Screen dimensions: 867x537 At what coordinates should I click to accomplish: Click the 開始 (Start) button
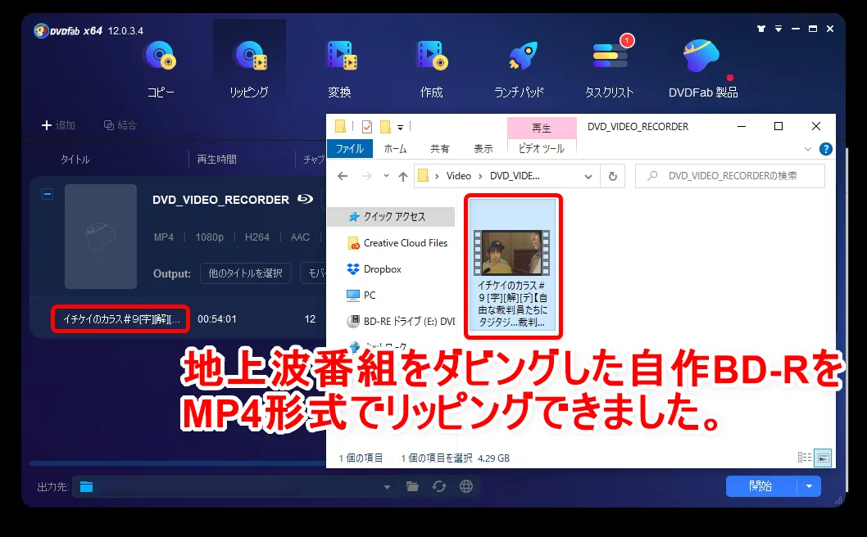pyautogui.click(x=760, y=486)
